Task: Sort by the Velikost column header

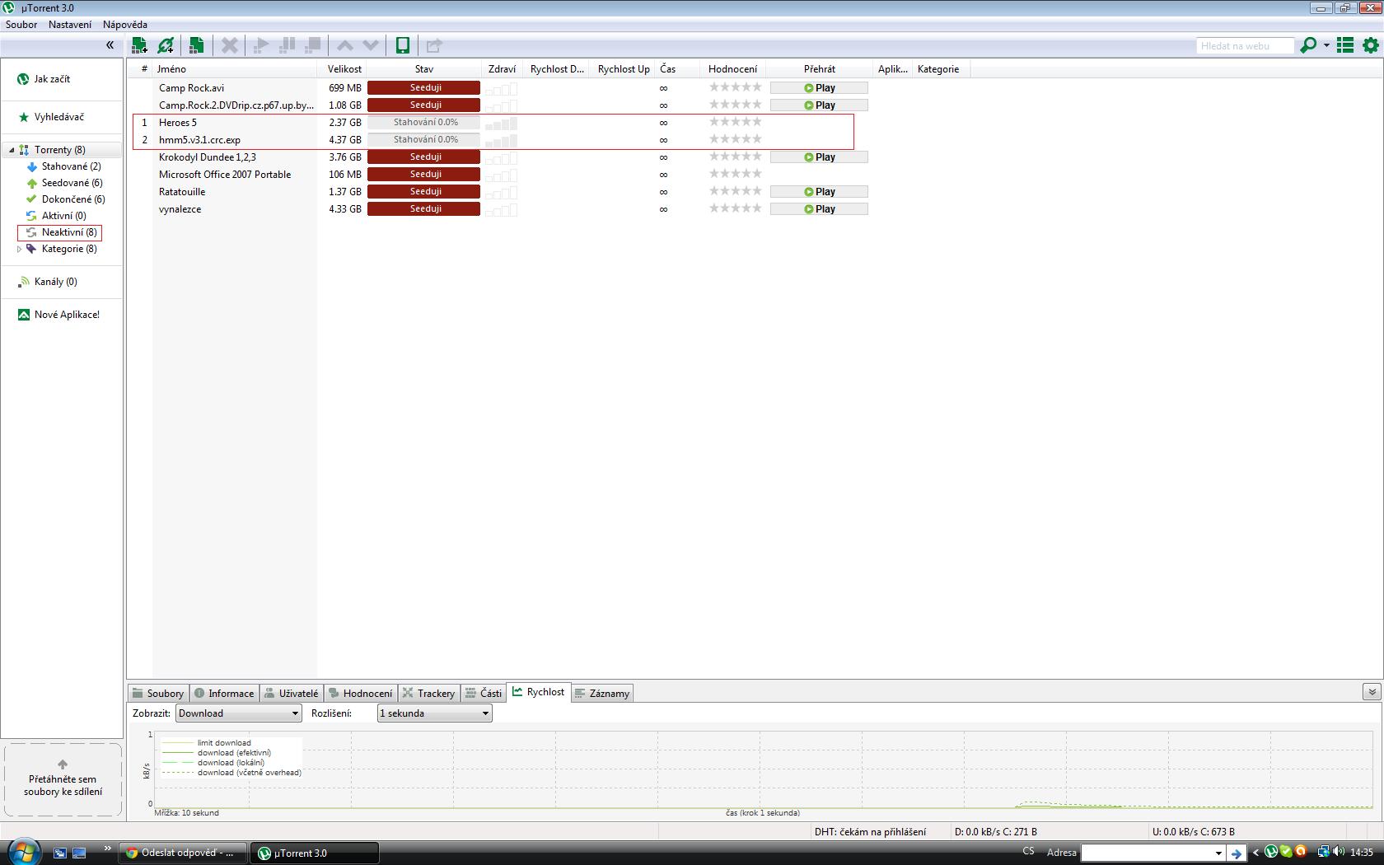Action: point(344,69)
